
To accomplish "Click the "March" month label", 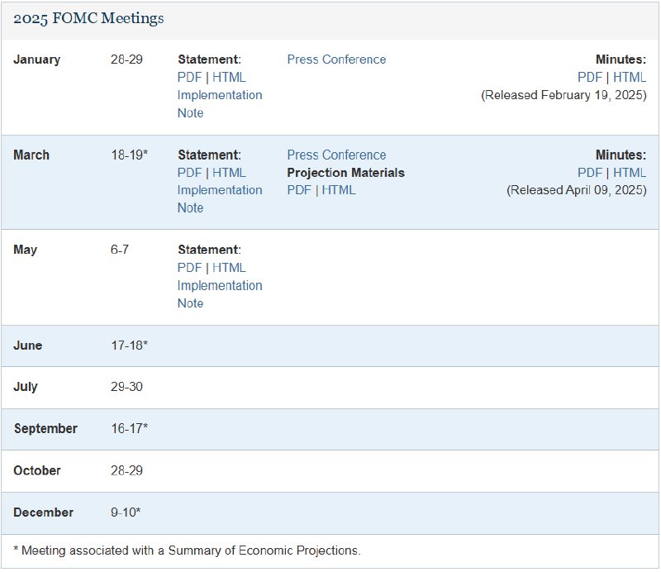I will click(31, 155).
